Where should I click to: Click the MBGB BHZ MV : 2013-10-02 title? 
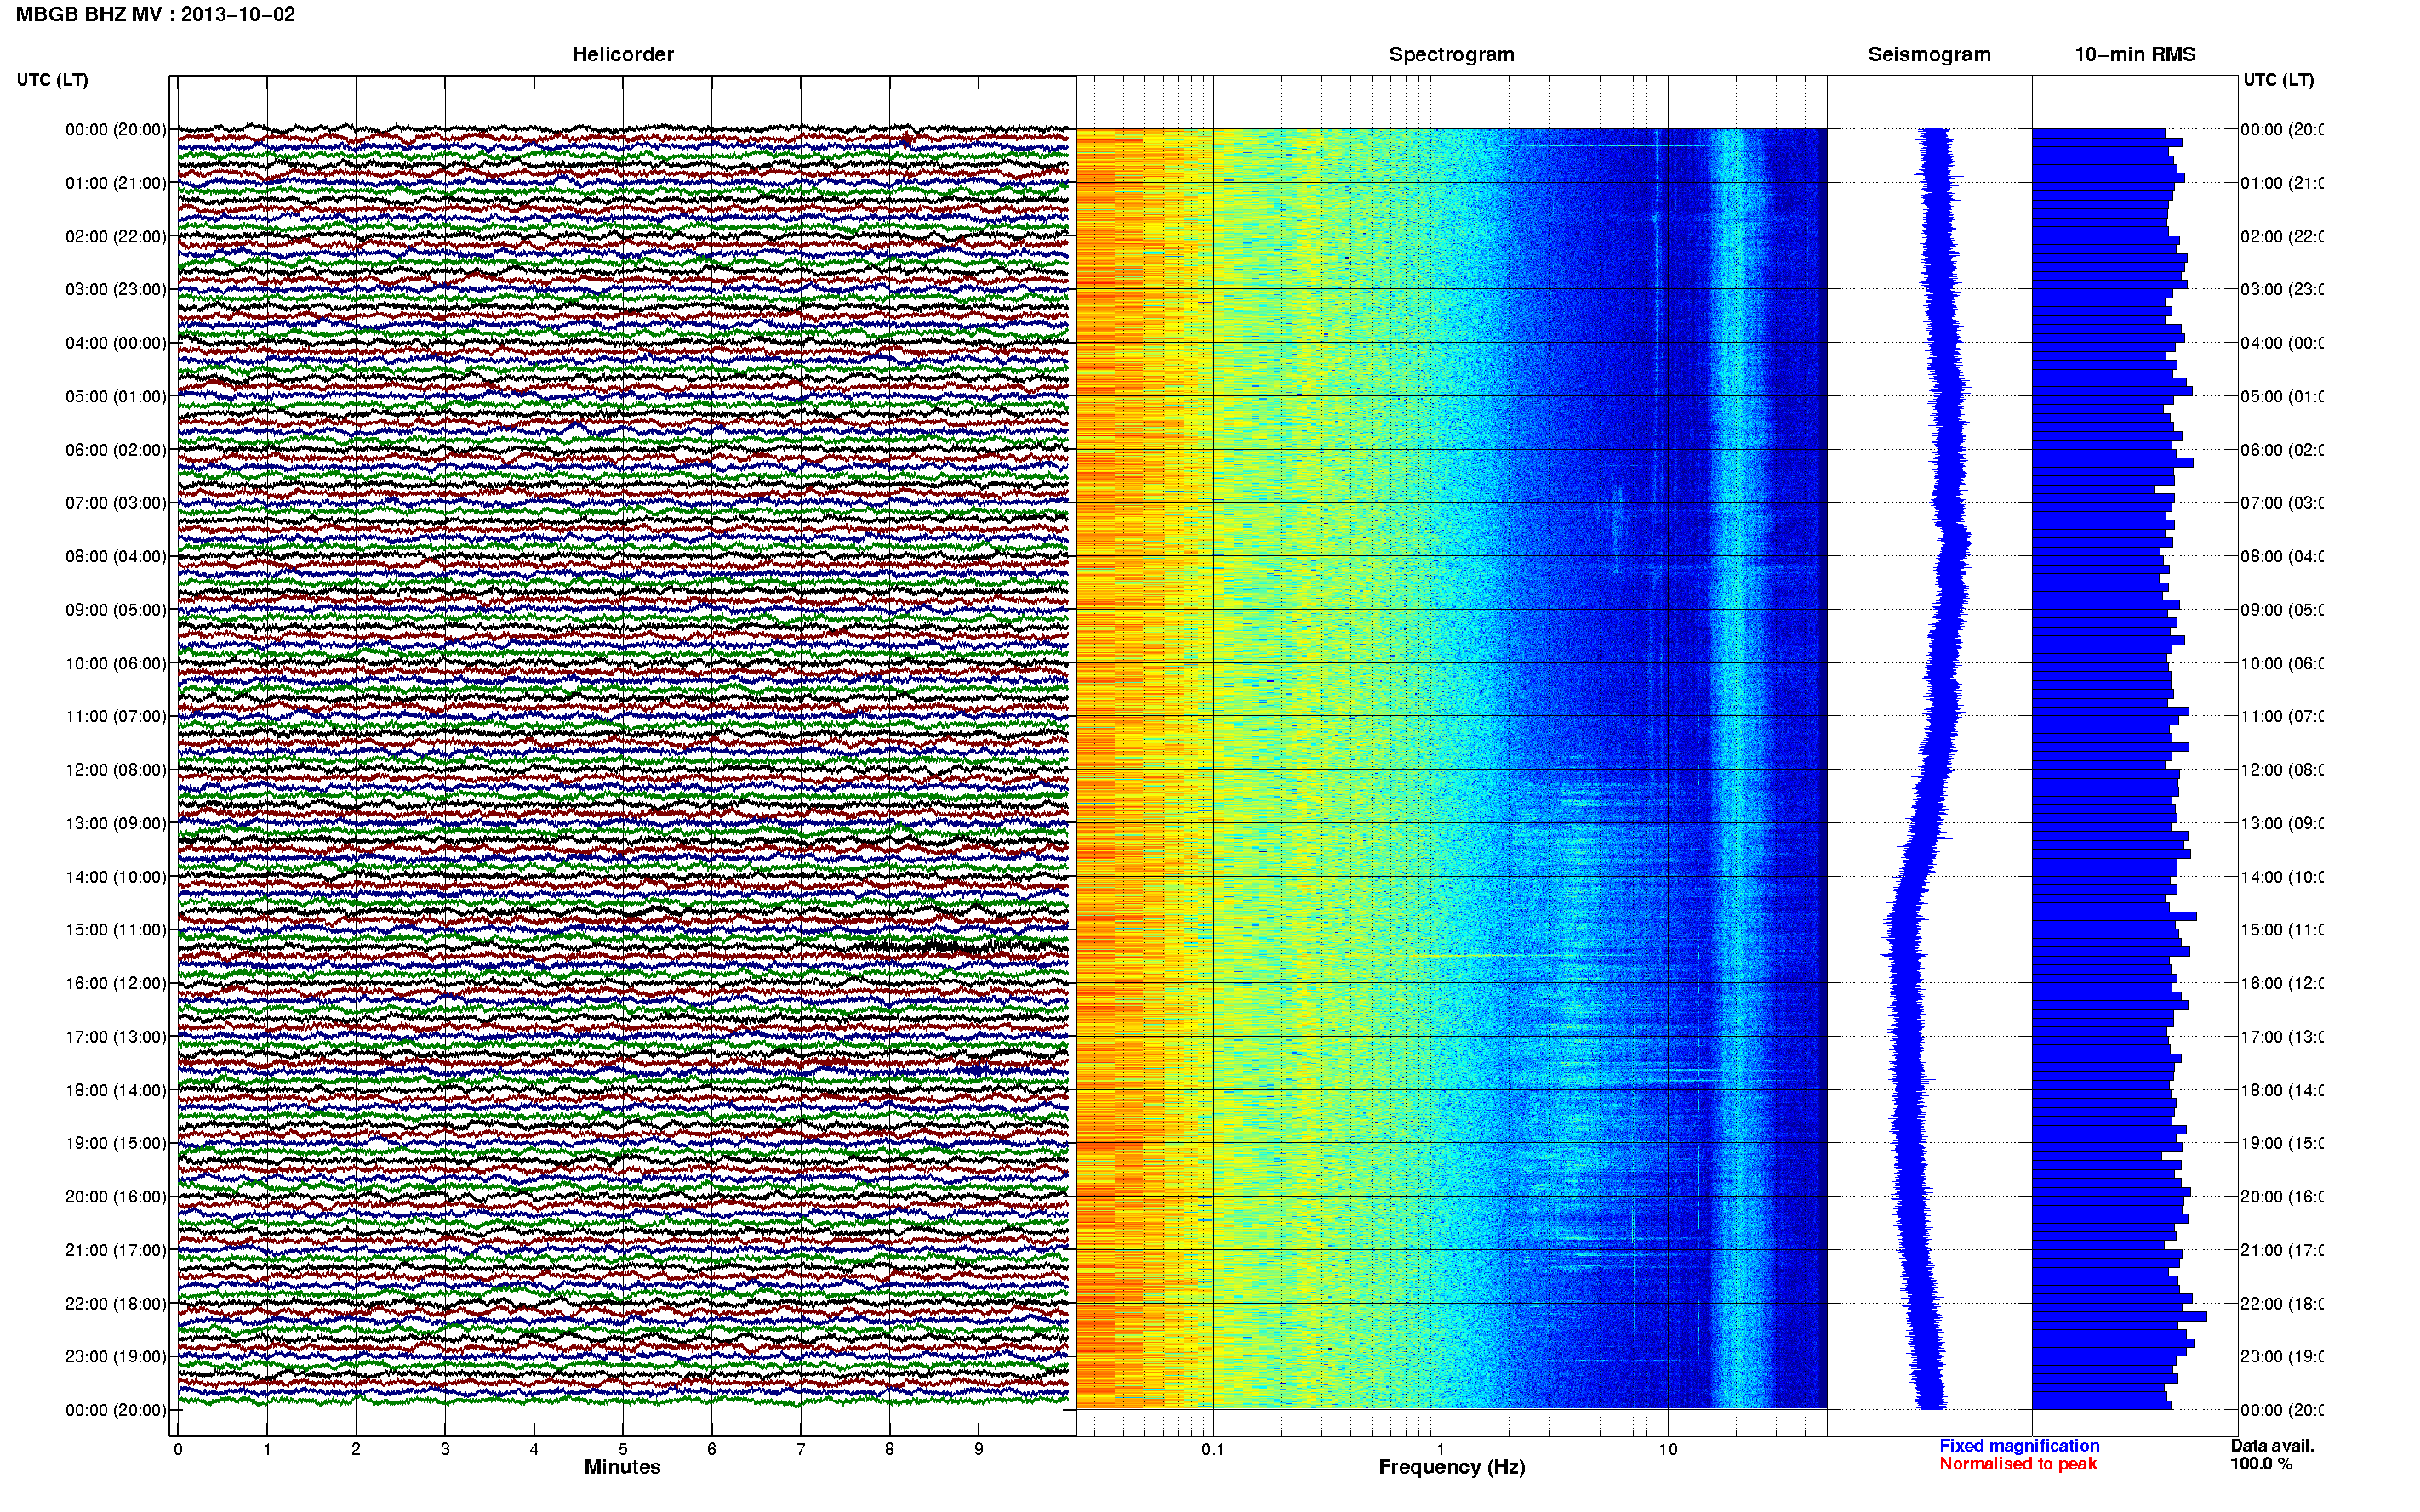[x=155, y=14]
